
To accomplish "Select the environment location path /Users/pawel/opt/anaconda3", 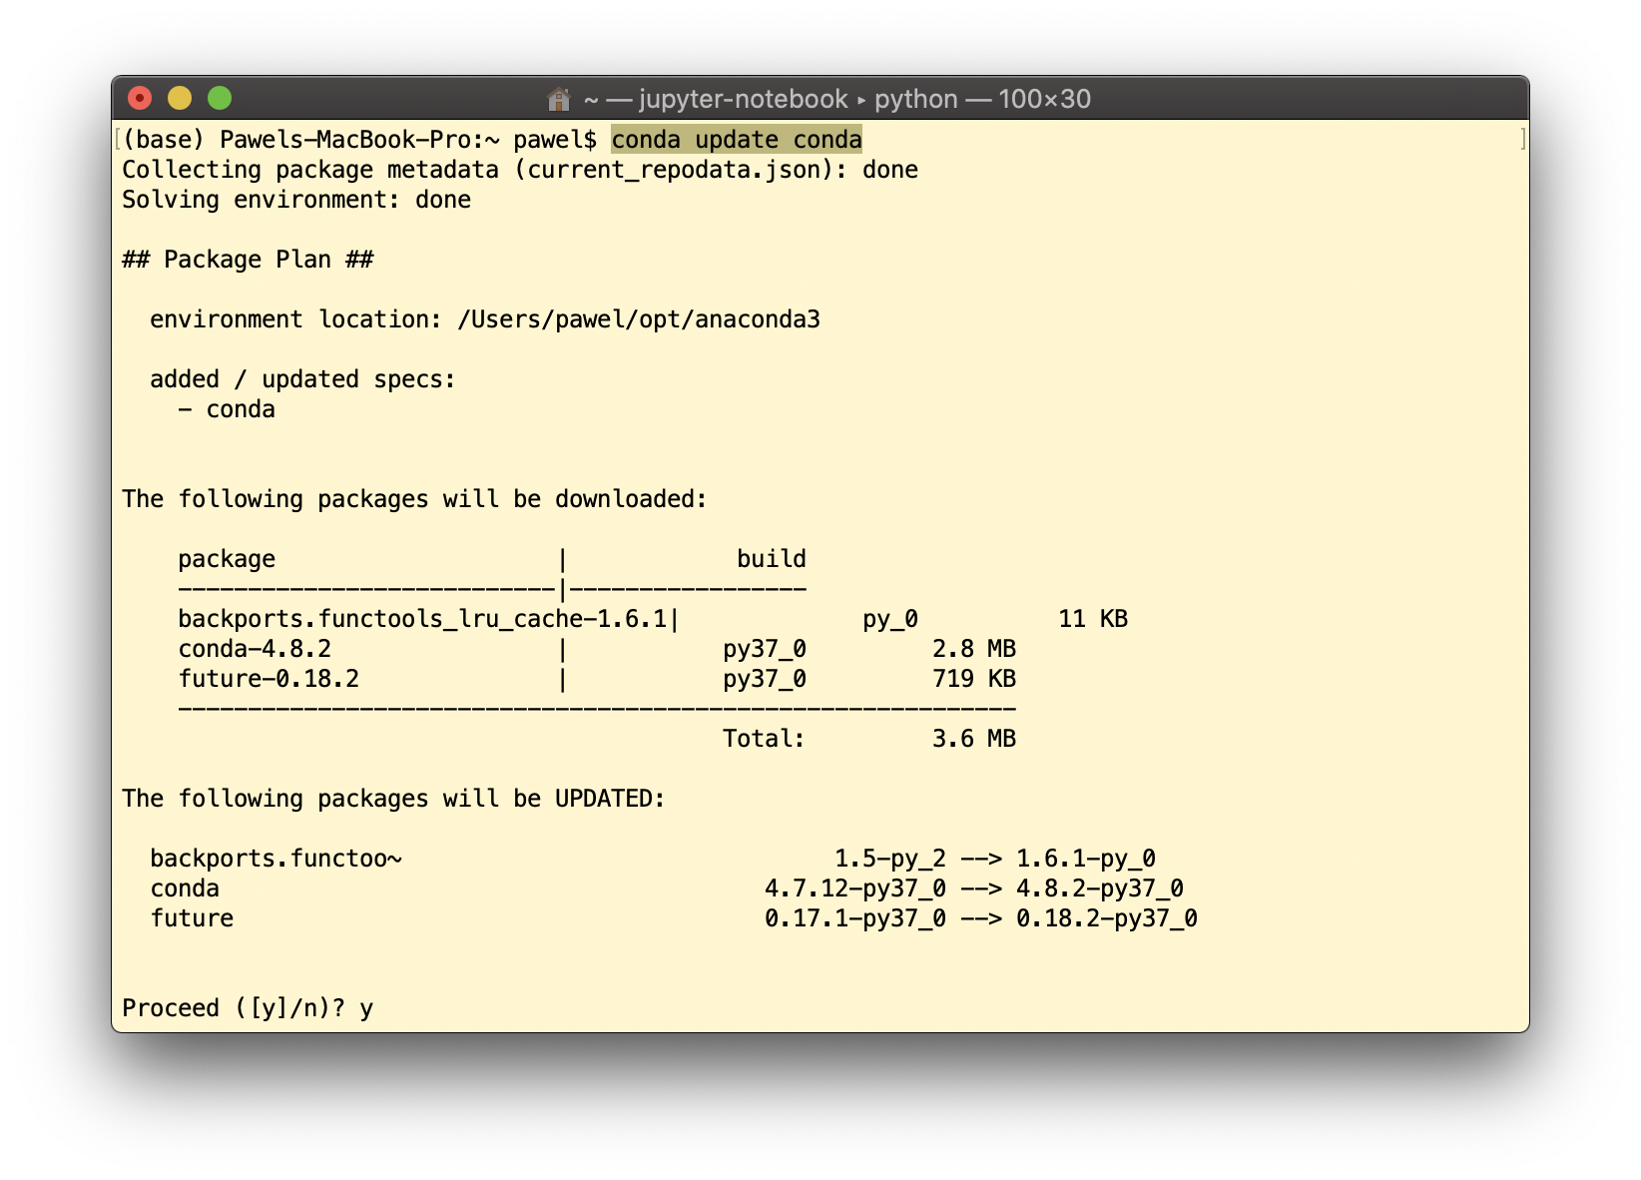I will coord(639,319).
